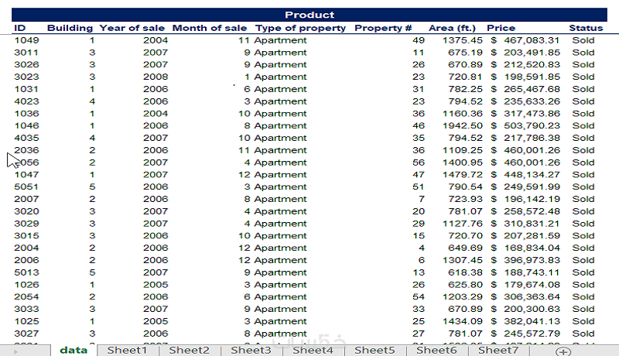Select ID cell 1049

point(26,40)
